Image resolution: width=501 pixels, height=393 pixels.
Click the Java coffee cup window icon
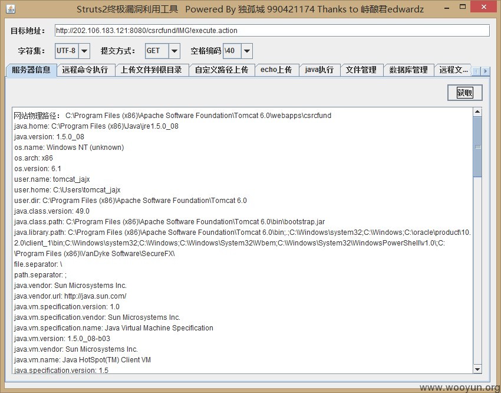click(x=11, y=9)
